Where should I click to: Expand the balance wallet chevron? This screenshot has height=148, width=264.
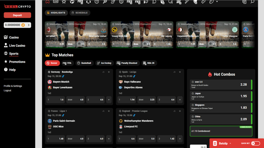29,25
